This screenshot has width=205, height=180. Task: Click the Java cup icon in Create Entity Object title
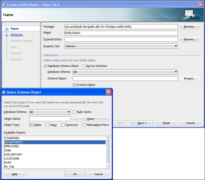pyautogui.click(x=4, y=5)
